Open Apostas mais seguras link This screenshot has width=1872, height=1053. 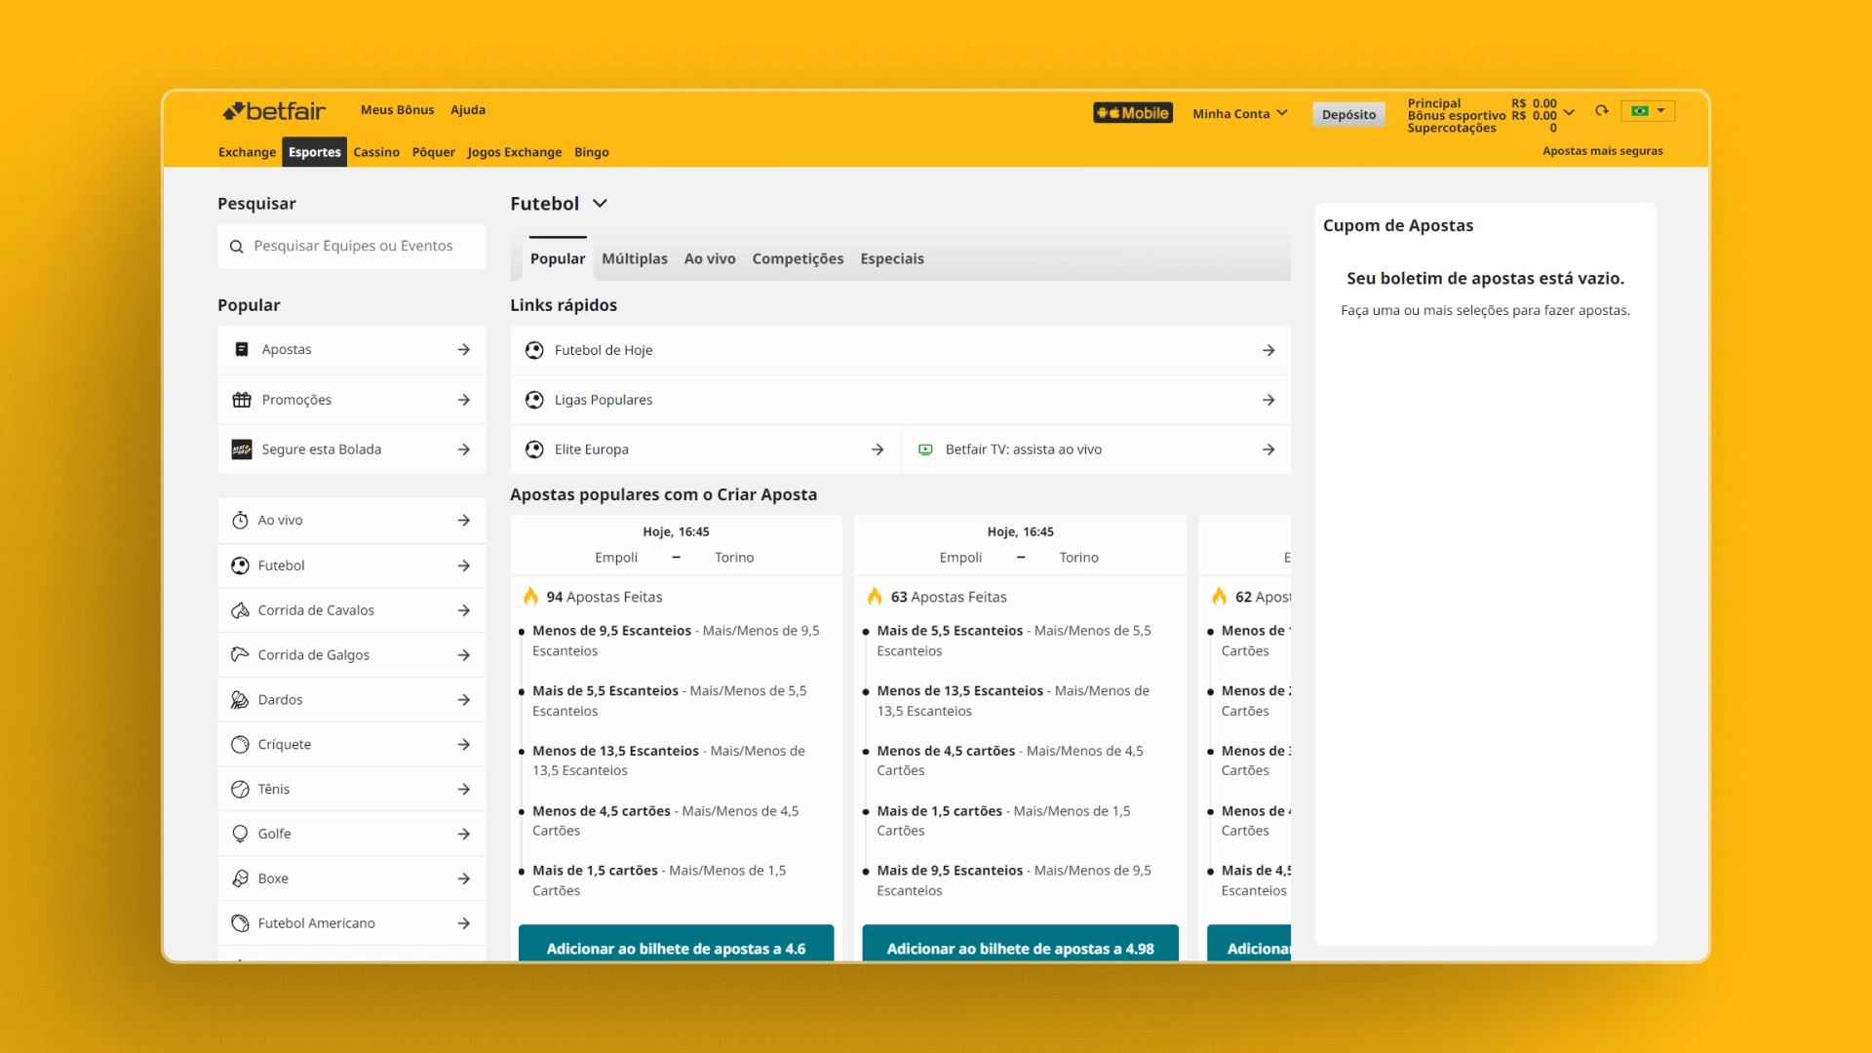tap(1602, 151)
